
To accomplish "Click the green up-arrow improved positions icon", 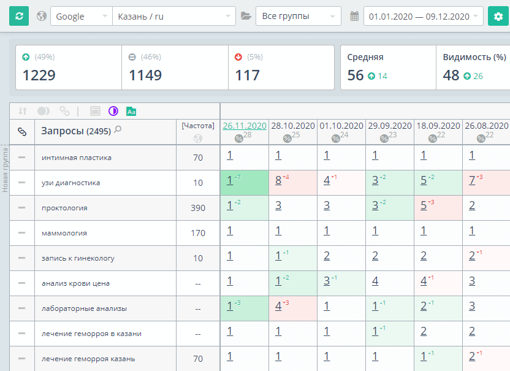I will coord(26,57).
